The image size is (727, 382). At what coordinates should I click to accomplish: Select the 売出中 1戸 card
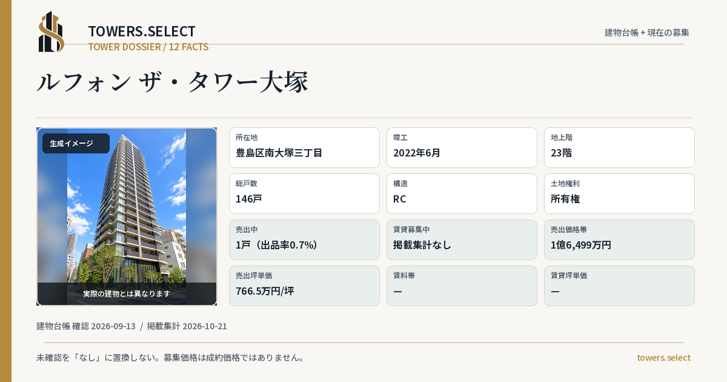coord(304,240)
